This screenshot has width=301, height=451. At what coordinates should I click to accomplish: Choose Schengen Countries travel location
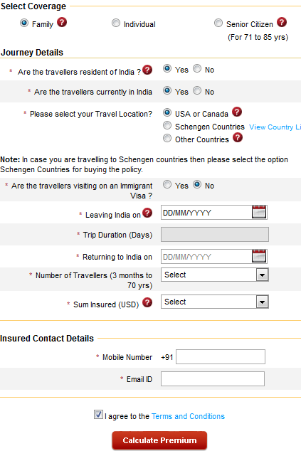pos(167,125)
